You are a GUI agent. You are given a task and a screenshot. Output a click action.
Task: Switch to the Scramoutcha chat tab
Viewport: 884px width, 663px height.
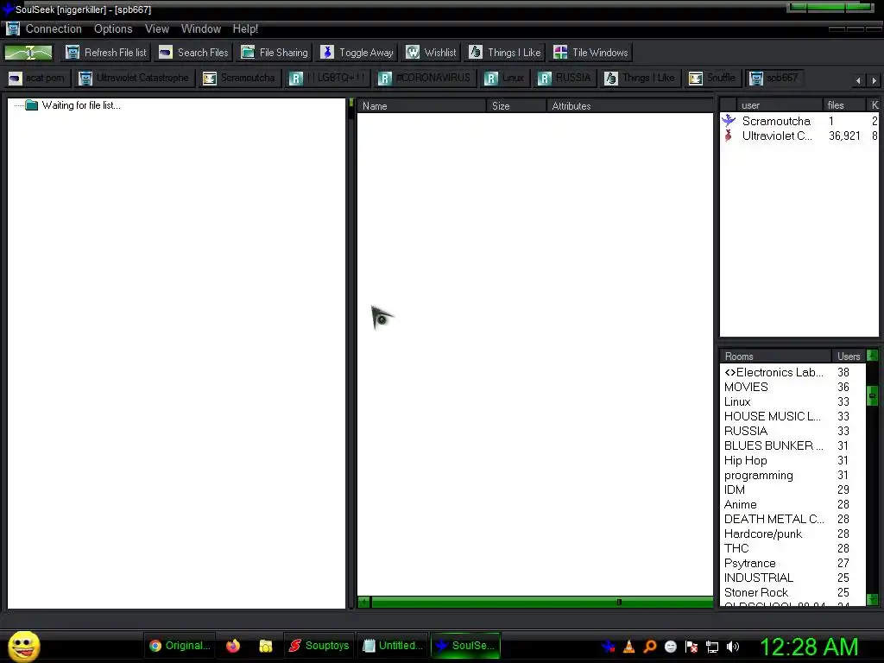point(240,78)
